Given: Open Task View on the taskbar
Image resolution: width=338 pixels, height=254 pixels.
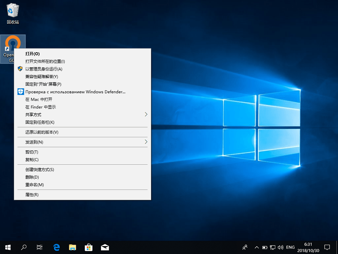Looking at the screenshot, I should (40, 247).
